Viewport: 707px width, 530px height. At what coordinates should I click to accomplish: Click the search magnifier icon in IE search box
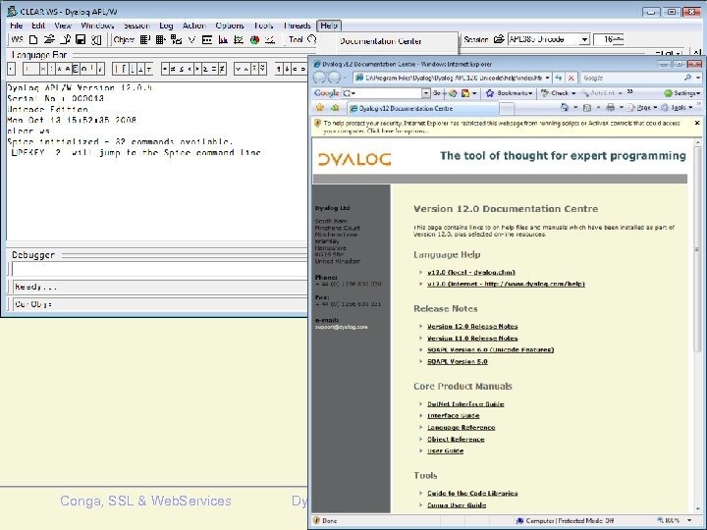687,78
